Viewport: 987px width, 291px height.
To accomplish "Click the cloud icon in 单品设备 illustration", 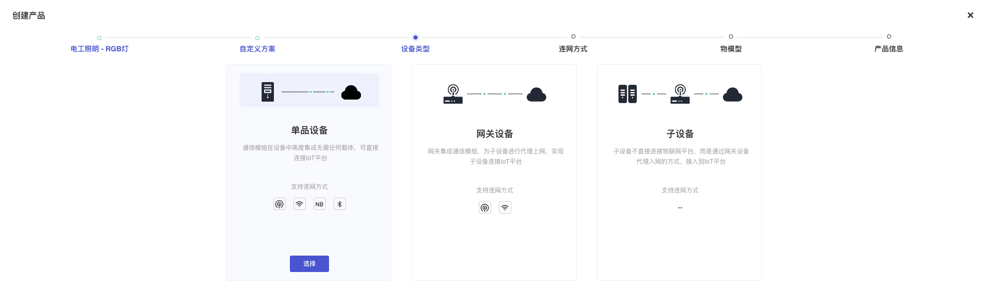I will click(351, 92).
